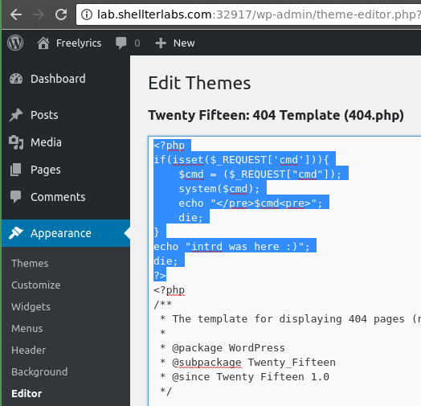Click the @package WordPress comment line
421x406 pixels.
(223, 348)
